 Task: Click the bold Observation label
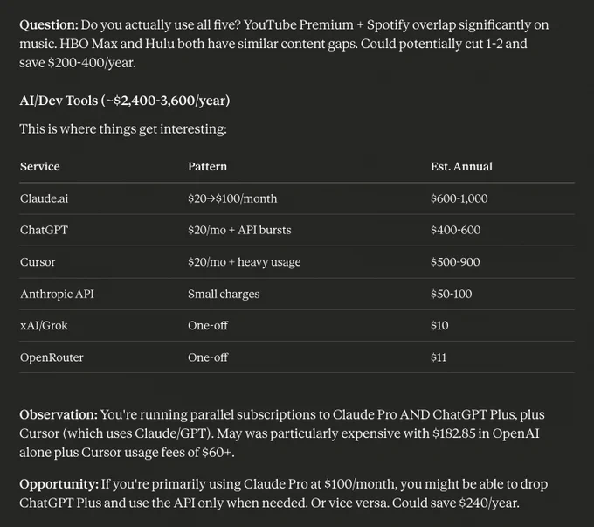[x=59, y=414]
